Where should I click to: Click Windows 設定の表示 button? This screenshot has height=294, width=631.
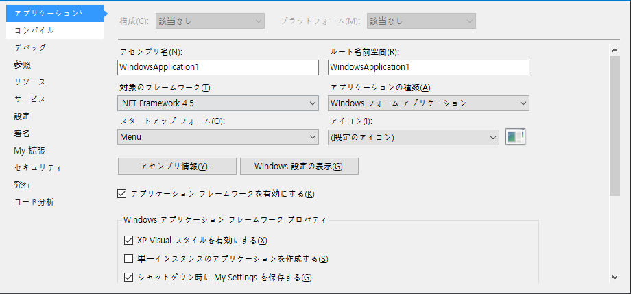click(298, 166)
